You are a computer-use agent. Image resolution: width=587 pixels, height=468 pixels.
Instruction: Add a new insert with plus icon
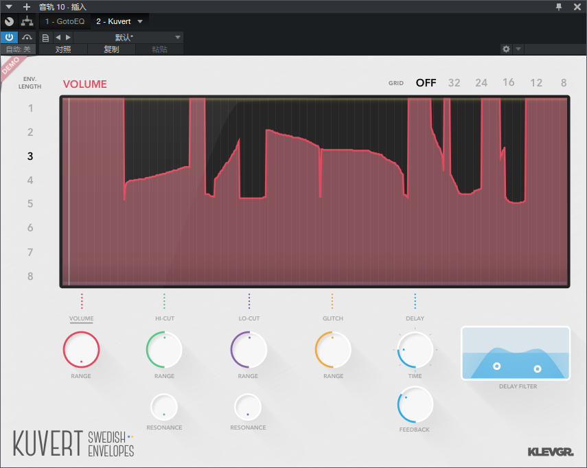tap(27, 7)
